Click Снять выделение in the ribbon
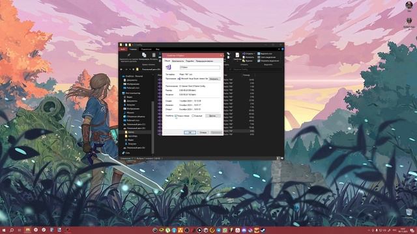This screenshot has width=417, height=234. point(266,57)
